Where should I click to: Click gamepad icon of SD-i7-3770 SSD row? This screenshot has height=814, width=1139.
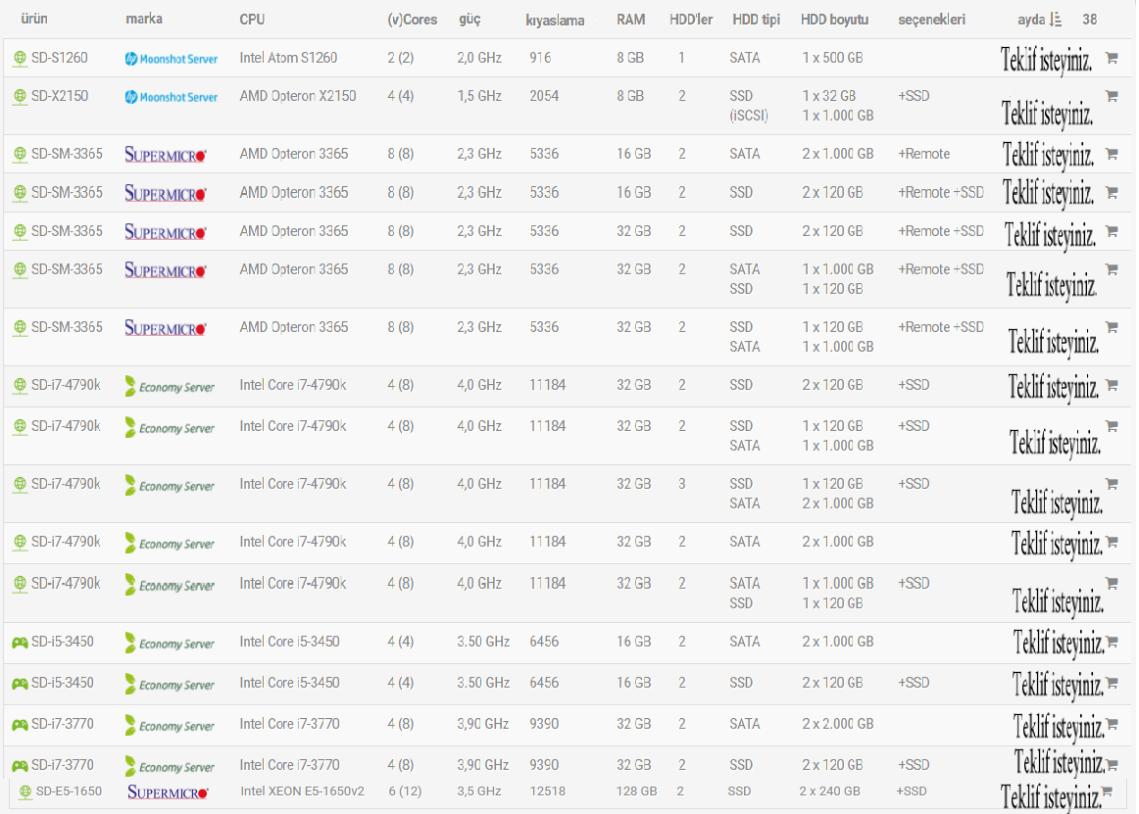click(20, 766)
